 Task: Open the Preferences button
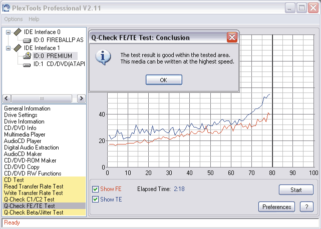(276, 207)
